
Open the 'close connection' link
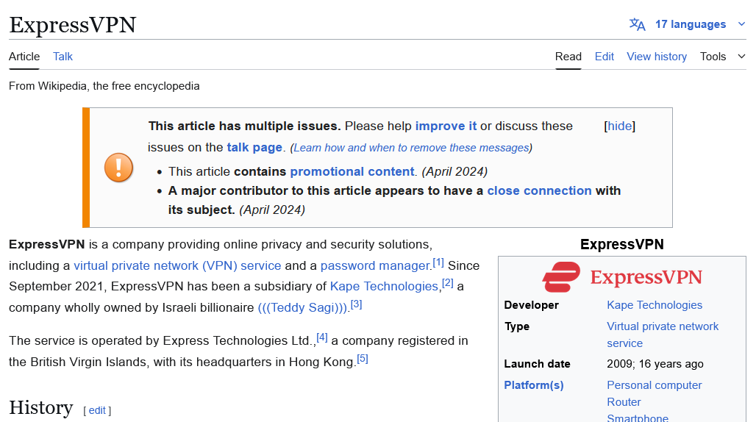pos(539,190)
